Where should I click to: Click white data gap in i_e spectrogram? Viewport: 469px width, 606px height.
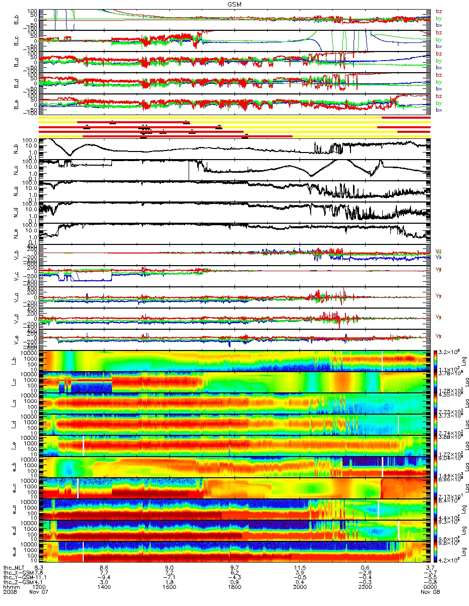point(83,445)
